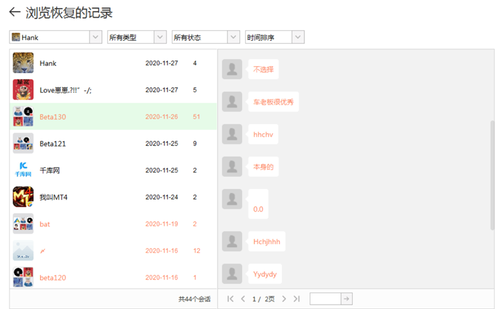Click the 1 / 2页 page indicator
The image size is (503, 309).
pos(263,299)
